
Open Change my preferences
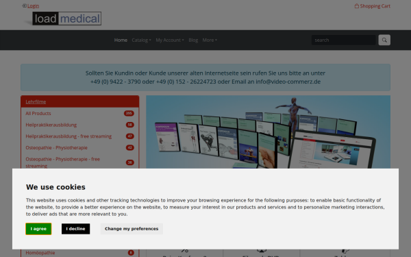pos(132,229)
